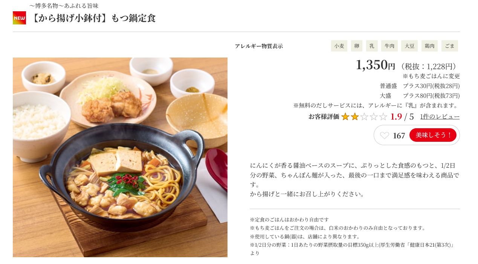
Task: Select the 卵 allergen tag
Action: (x=357, y=46)
